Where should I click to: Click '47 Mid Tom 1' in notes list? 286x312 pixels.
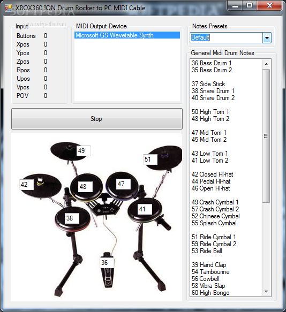[209, 133]
